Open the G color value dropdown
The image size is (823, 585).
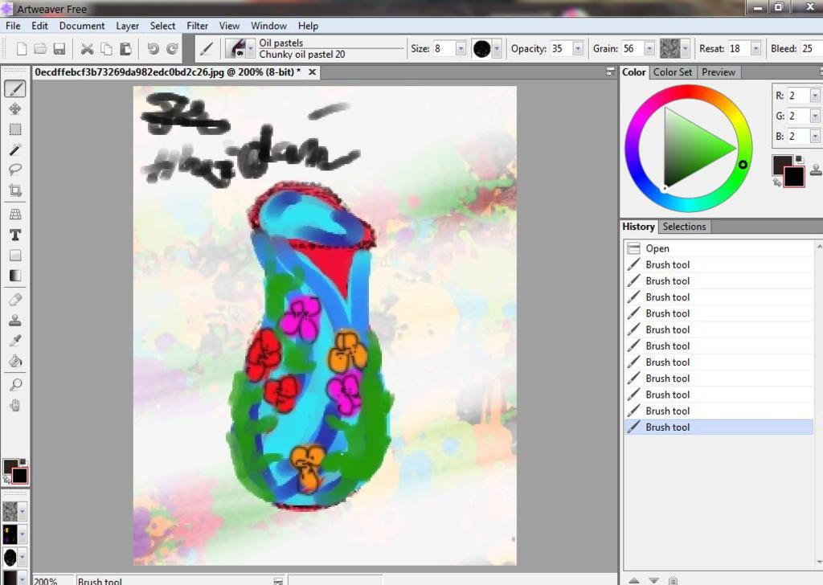(815, 116)
